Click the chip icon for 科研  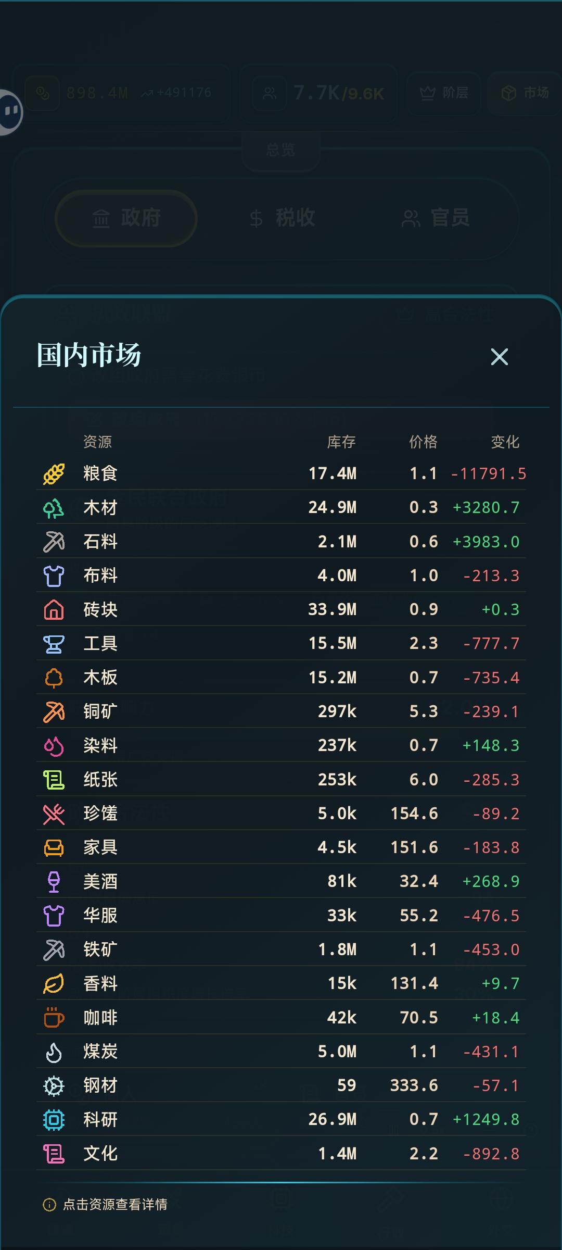coord(54,1119)
